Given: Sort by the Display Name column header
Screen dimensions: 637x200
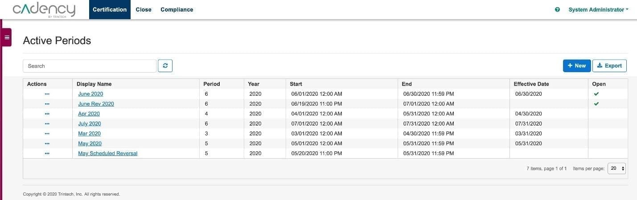Looking at the screenshot, I should [x=94, y=84].
